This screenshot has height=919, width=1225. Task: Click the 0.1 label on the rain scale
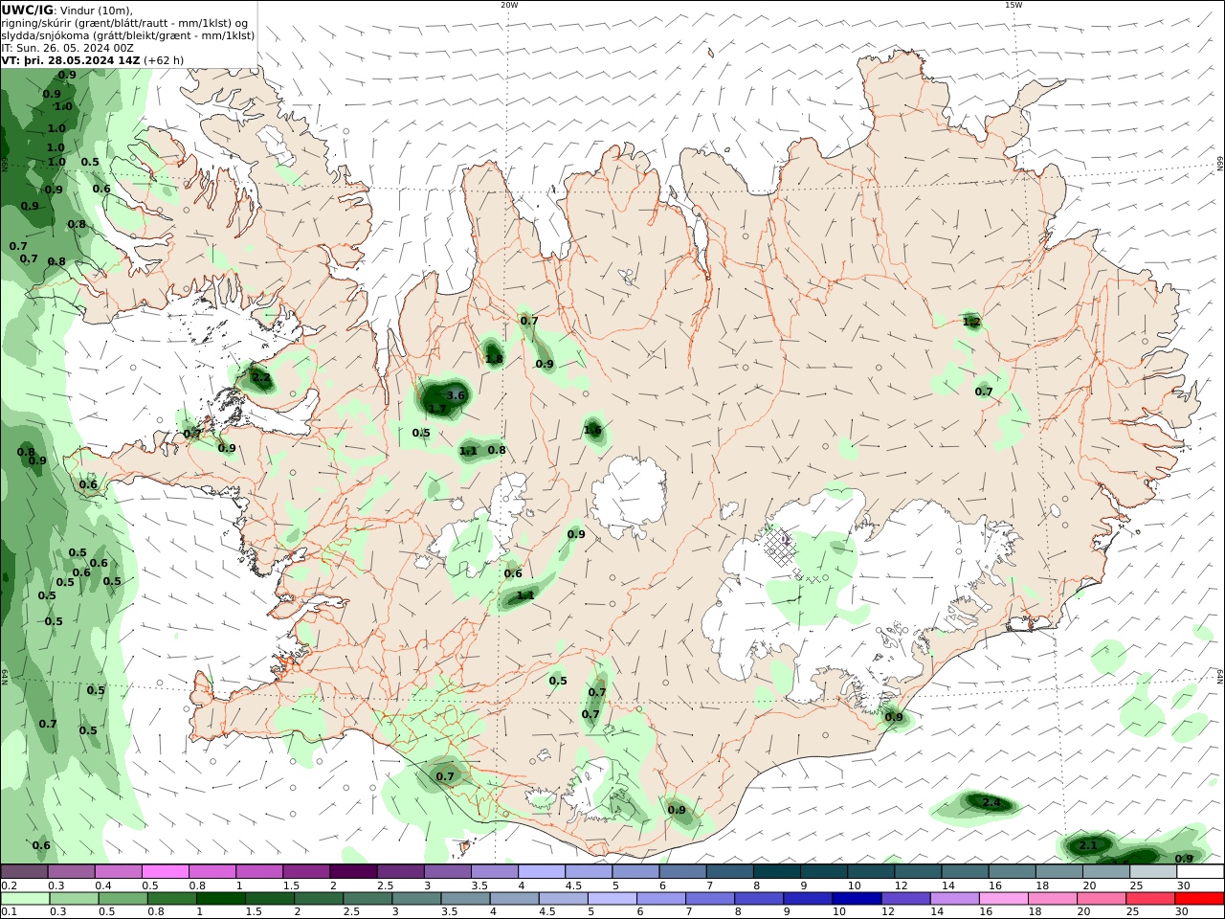(x=8, y=912)
